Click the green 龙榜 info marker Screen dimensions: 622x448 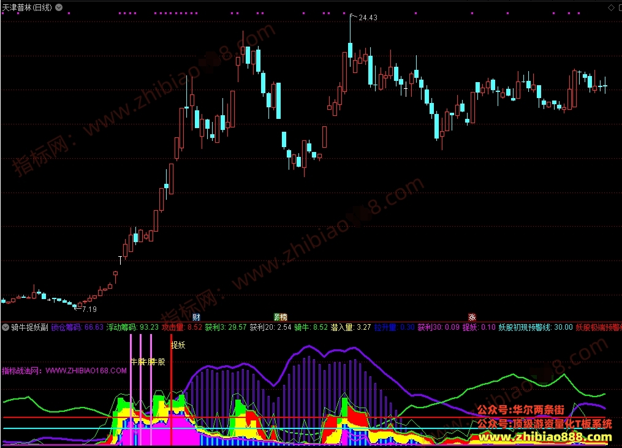281,317
